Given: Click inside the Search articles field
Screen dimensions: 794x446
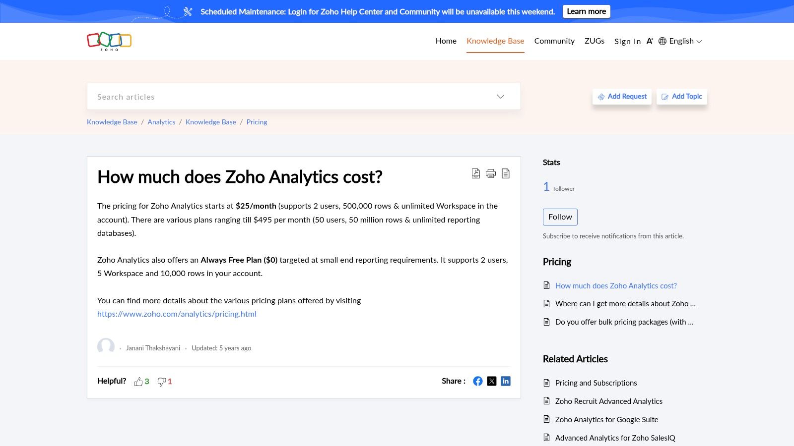Looking at the screenshot, I should pyautogui.click(x=248, y=97).
